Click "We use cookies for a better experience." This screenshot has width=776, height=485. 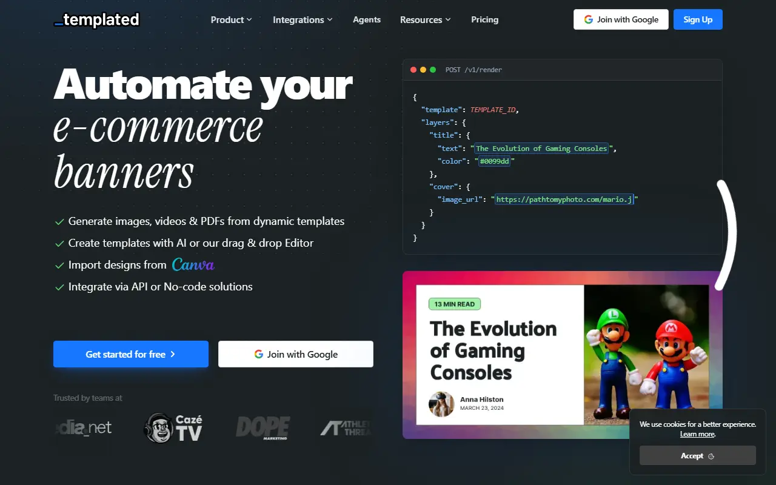tap(698, 424)
